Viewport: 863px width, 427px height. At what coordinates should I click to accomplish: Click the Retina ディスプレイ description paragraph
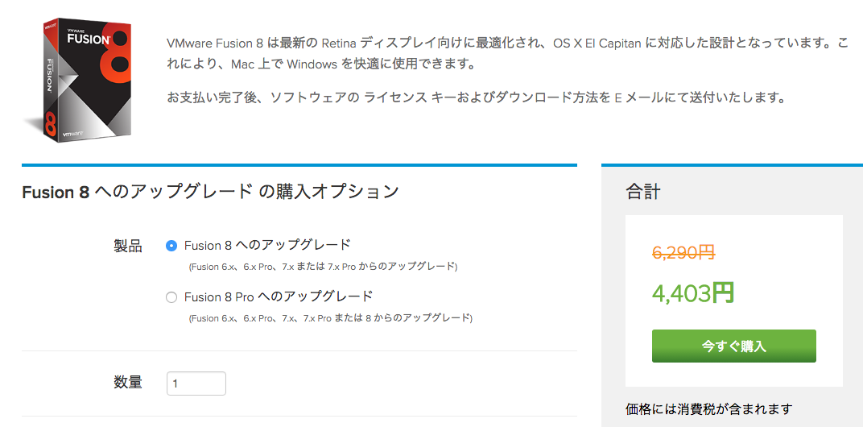tap(506, 52)
